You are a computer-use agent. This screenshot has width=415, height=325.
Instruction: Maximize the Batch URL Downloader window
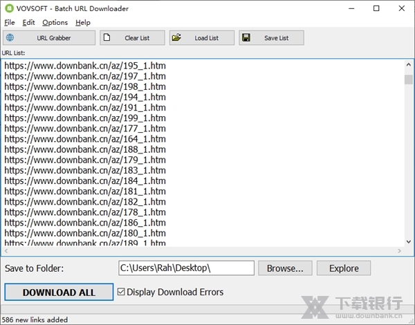(x=376, y=8)
